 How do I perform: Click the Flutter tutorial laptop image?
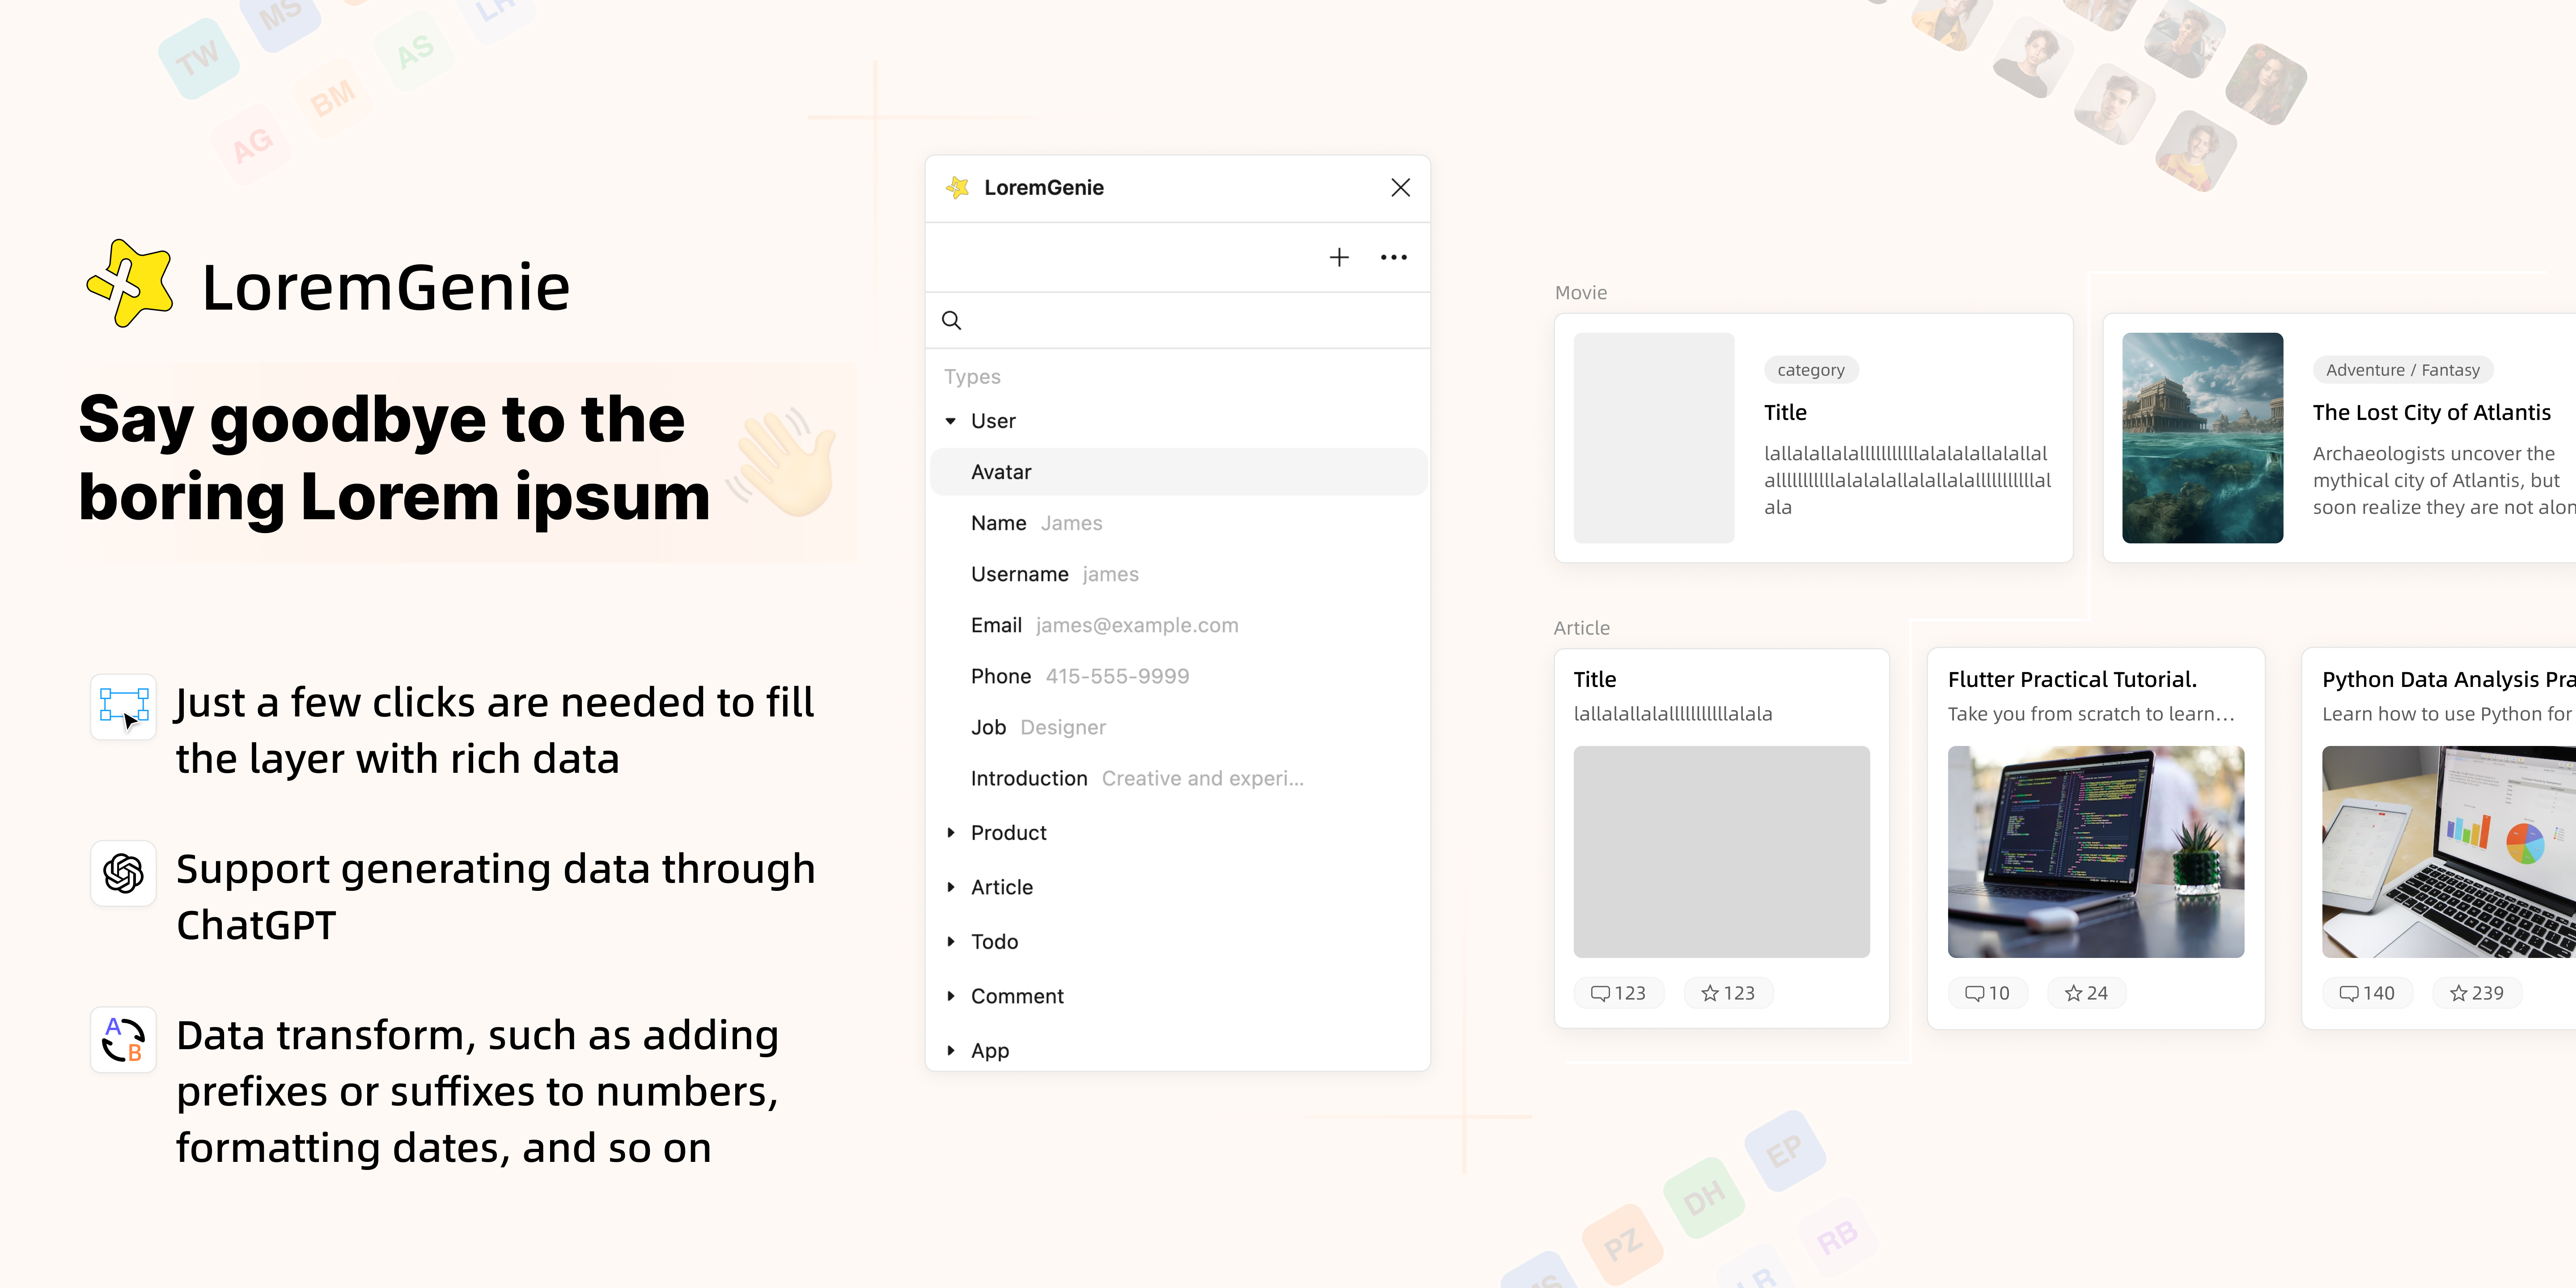point(2096,852)
